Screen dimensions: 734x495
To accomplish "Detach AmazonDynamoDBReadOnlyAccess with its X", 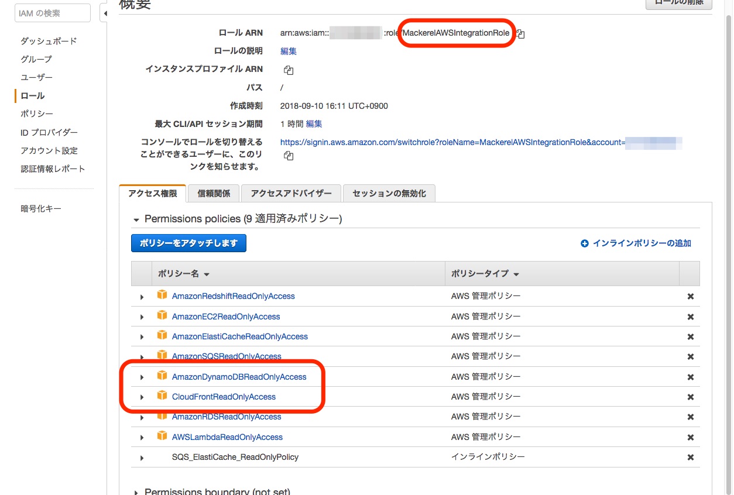I will click(690, 377).
